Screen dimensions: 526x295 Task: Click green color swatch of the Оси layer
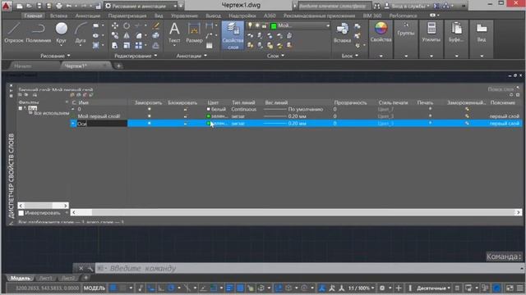pos(208,124)
